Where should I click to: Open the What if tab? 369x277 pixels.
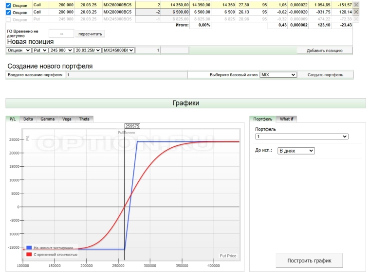point(286,119)
